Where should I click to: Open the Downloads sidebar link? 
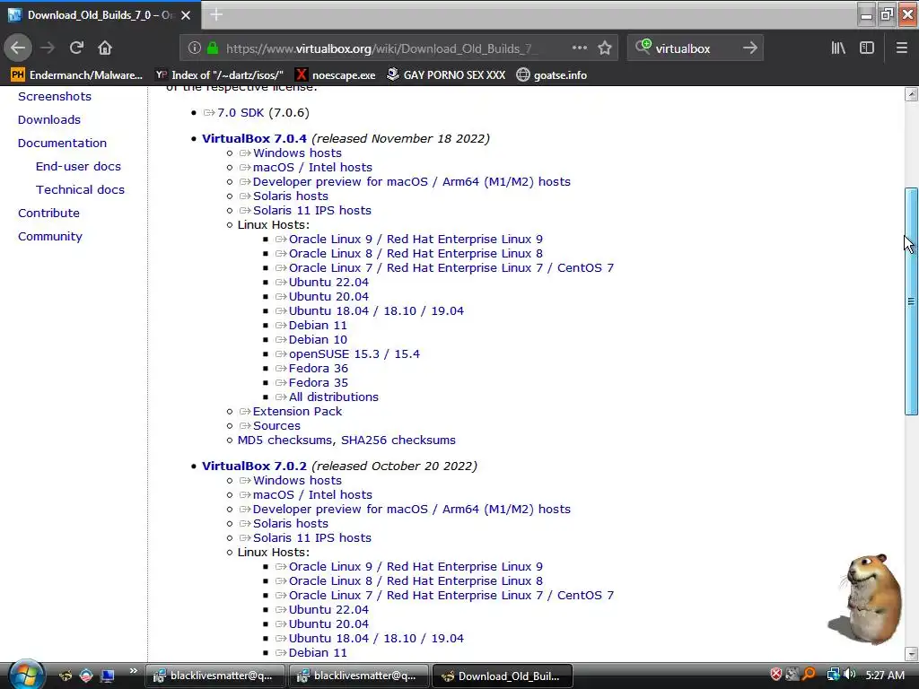49,119
